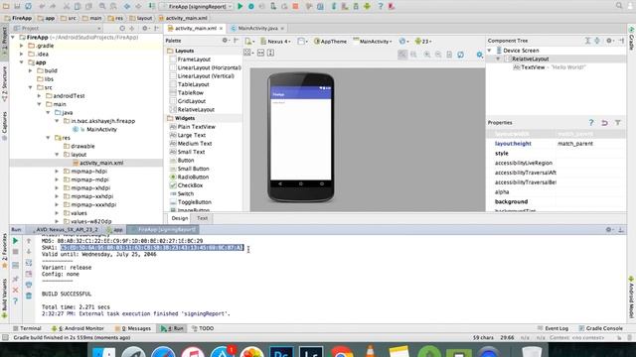Click the Debug app bug icon
636x357 pixels.
251,7
